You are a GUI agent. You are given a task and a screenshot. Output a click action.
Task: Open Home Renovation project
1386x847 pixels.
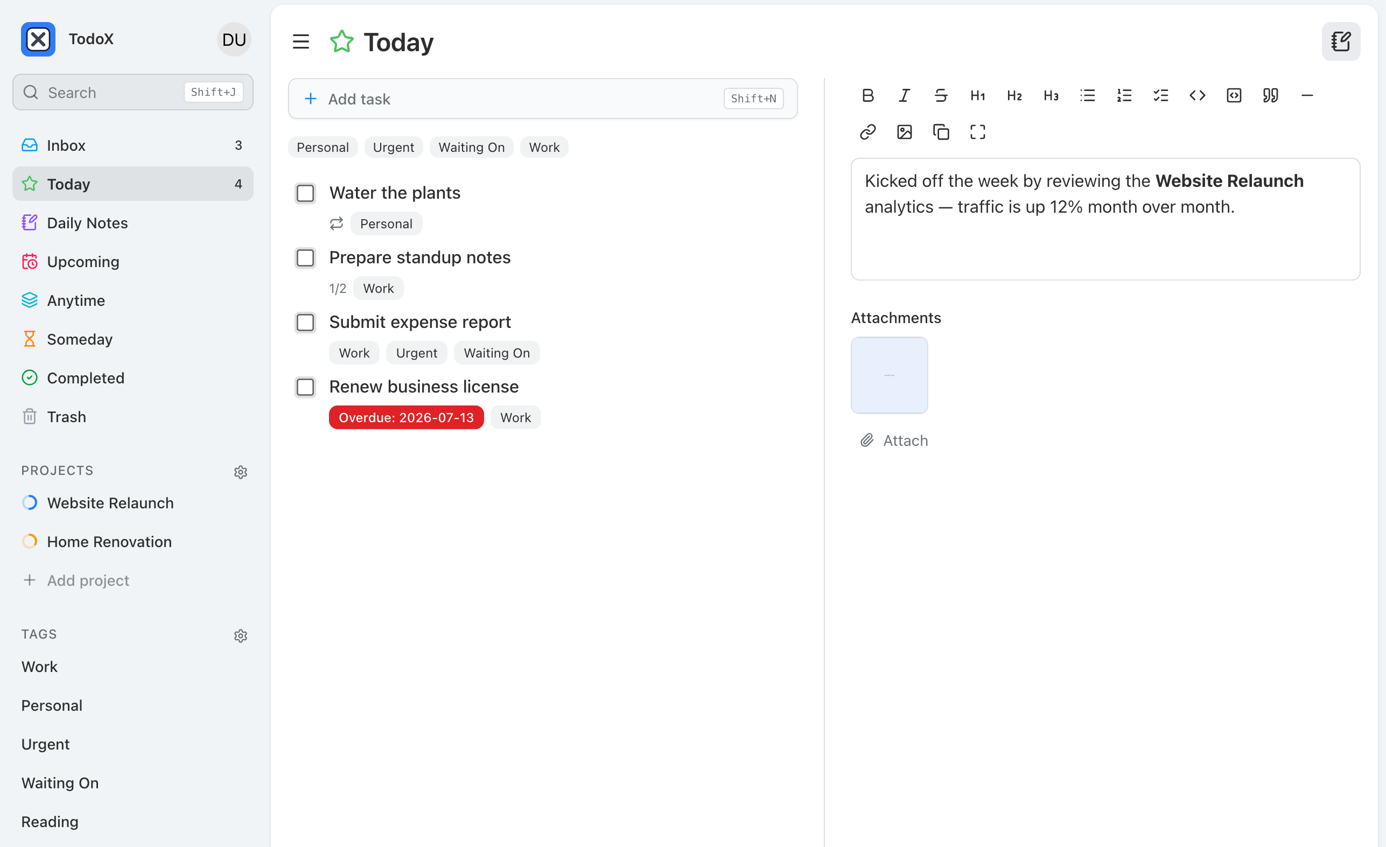[x=133, y=542]
